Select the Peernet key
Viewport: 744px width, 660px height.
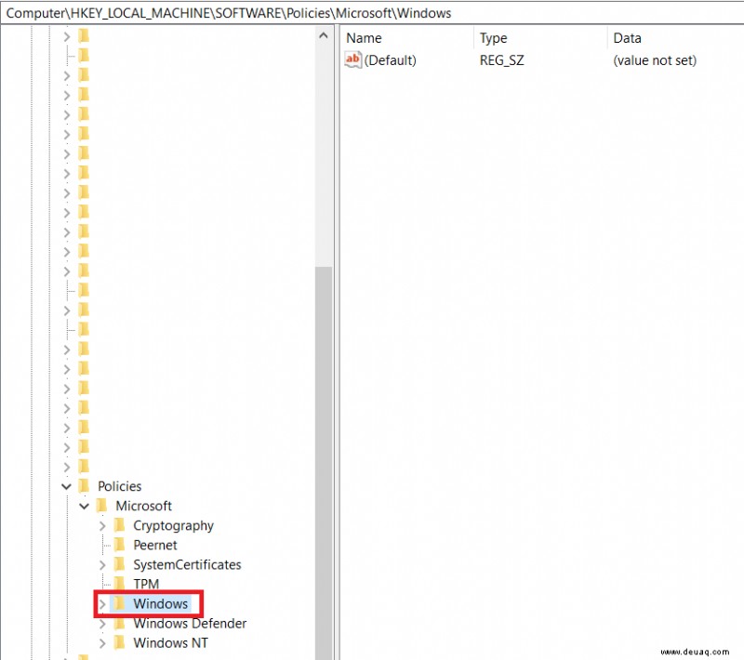(155, 546)
